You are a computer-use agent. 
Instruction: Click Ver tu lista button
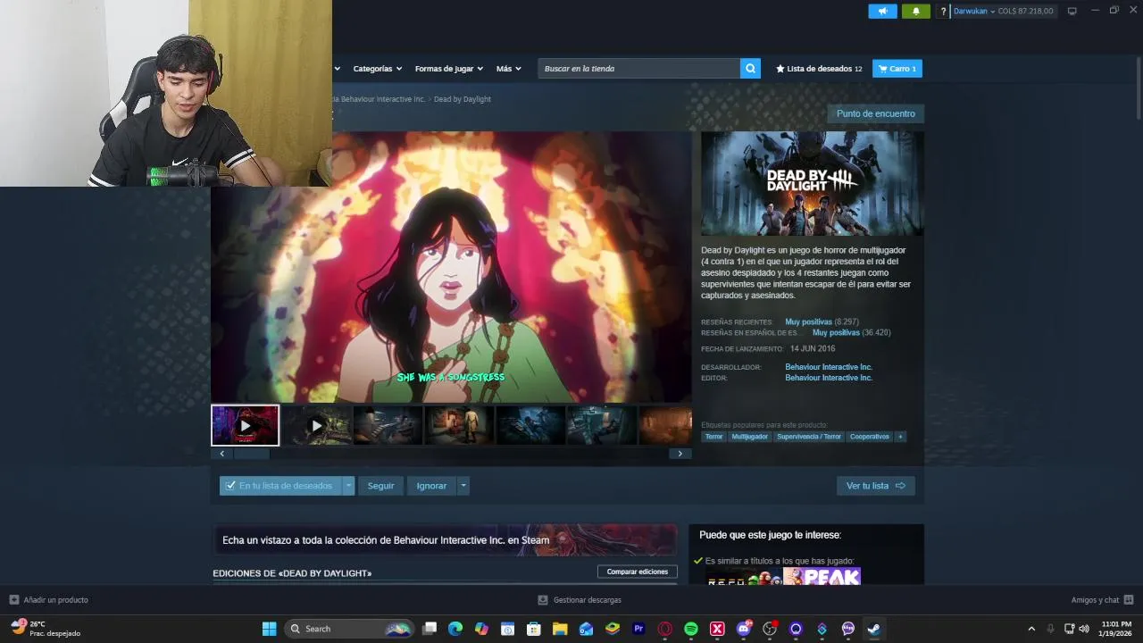coord(875,486)
